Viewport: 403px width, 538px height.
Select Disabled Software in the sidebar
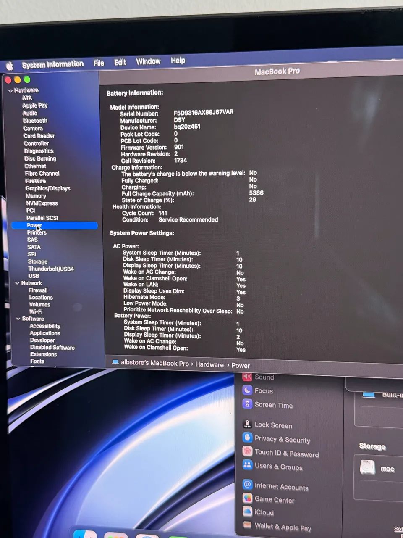pos(52,348)
